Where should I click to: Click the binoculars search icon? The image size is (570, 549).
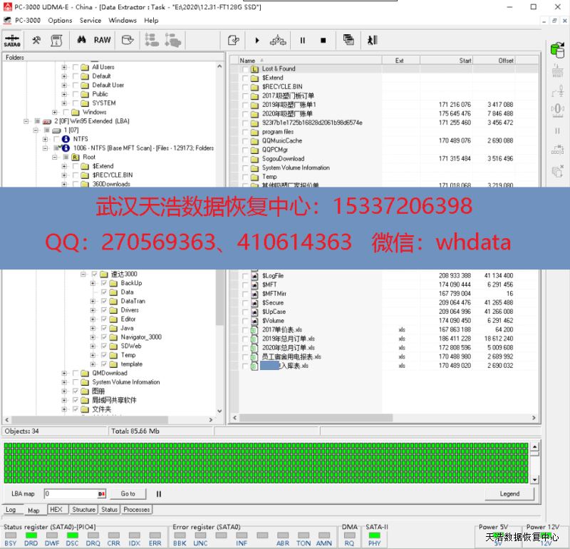[x=82, y=41]
